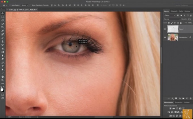Select the History Brush tool
Image resolution: width=193 pixels, height=119 pixels.
(x=3, y=45)
